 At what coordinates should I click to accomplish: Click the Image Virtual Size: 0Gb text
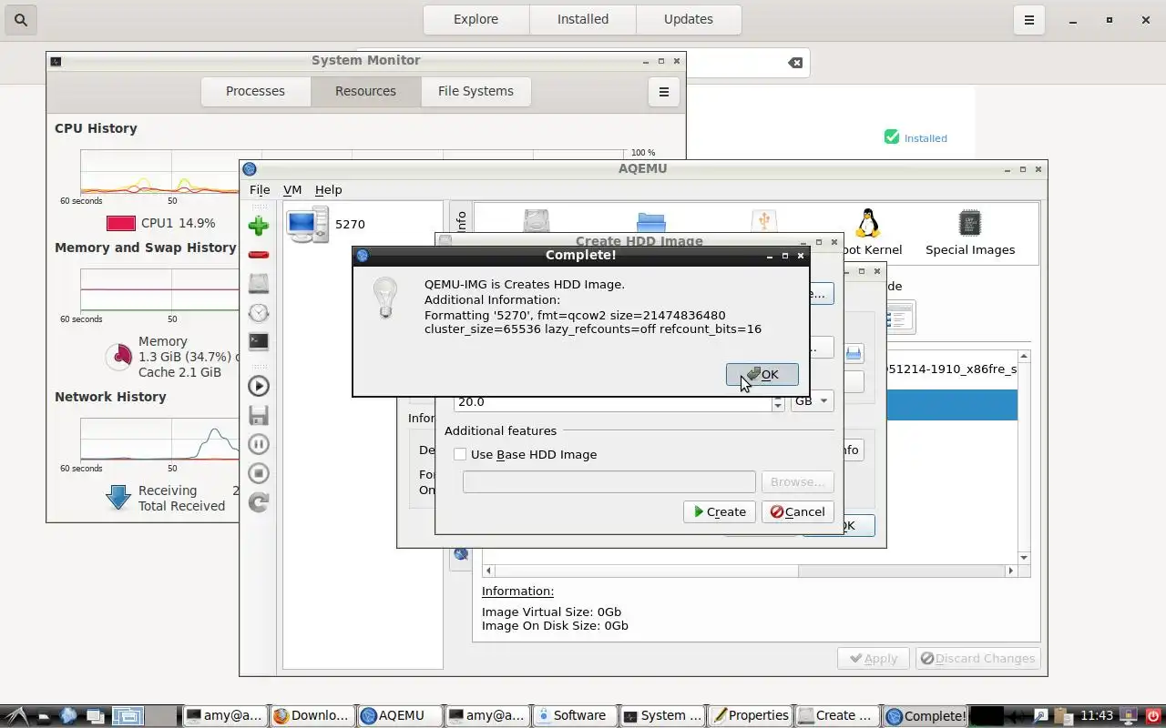pos(551,612)
